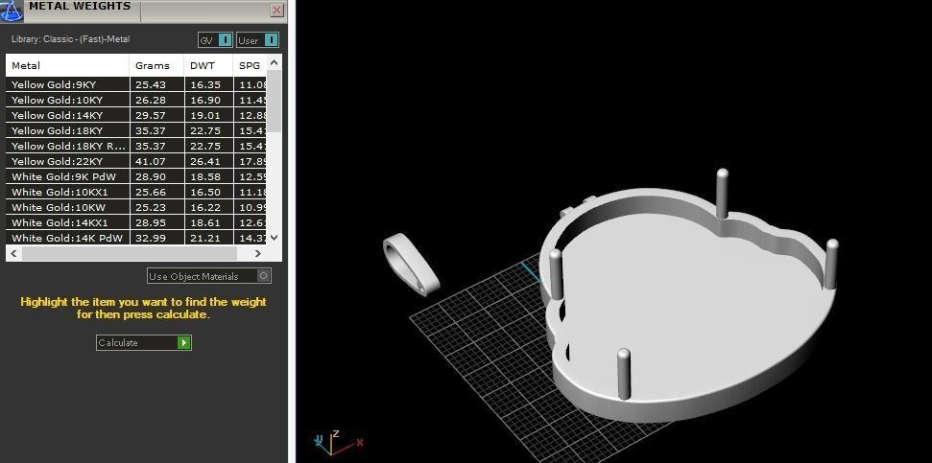The image size is (932, 463).
Task: Click the Metal Weights panel logo icon
Action: coord(12,11)
